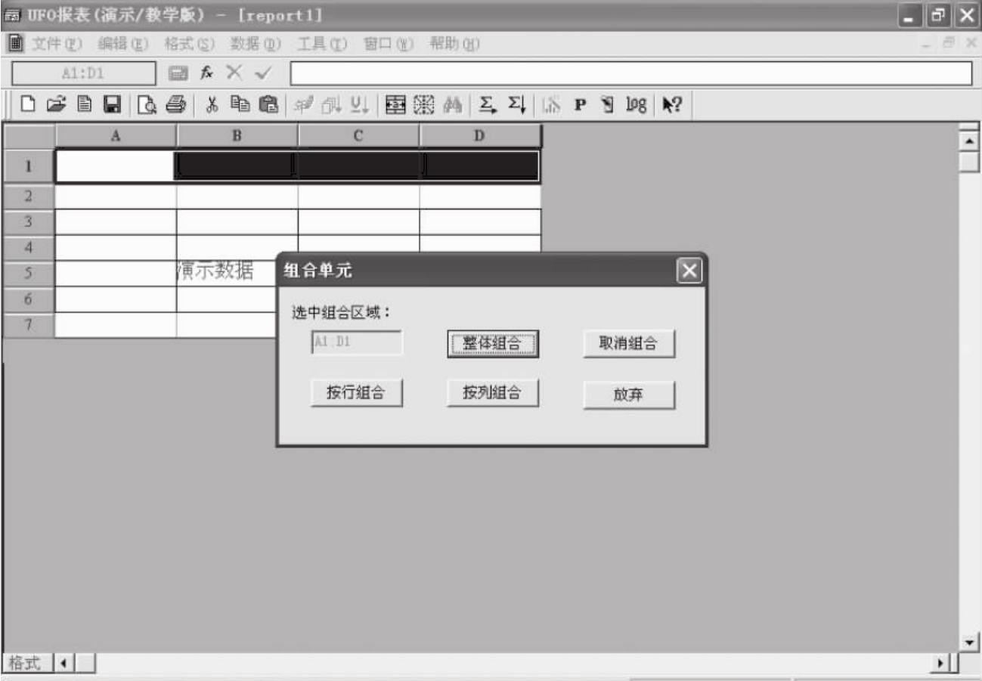Select column A header
Image resolution: width=982 pixels, height=681 pixels.
click(116, 136)
